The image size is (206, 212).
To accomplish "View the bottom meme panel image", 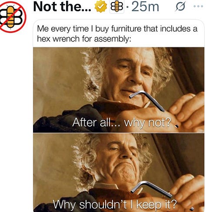I will (119, 173).
